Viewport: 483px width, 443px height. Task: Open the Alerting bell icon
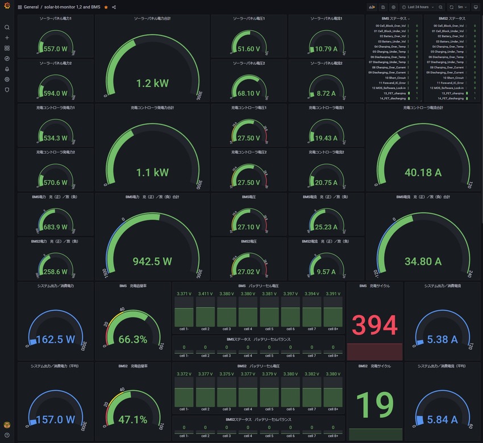click(7, 69)
